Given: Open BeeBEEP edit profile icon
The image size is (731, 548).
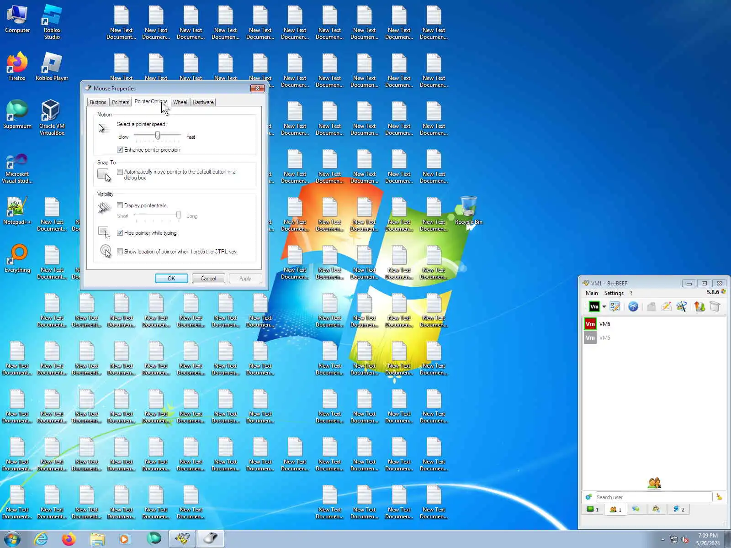Looking at the screenshot, I should click(x=615, y=307).
